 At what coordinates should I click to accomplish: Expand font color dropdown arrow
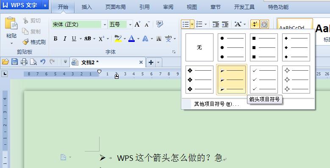138,39
